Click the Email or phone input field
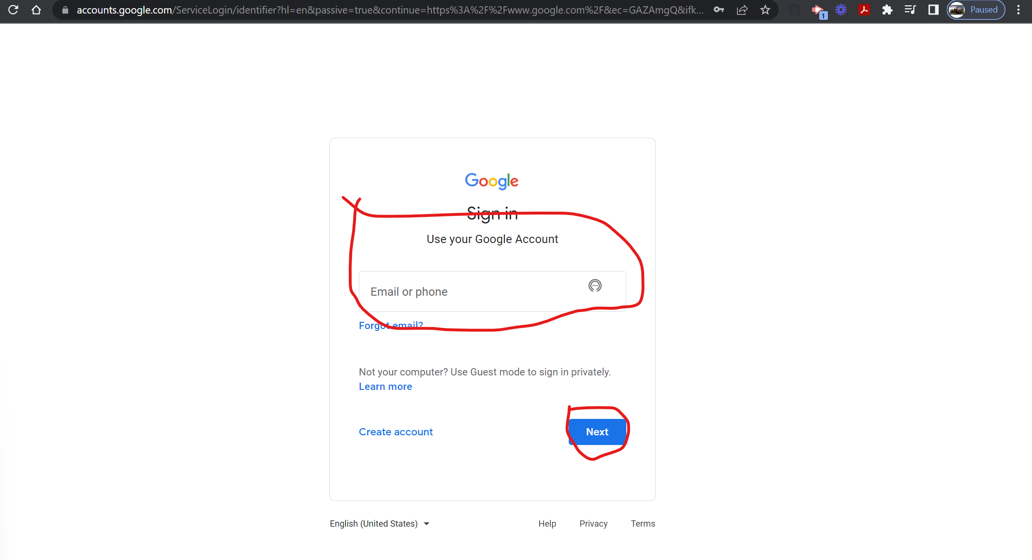This screenshot has height=560, width=1032. pyautogui.click(x=492, y=291)
